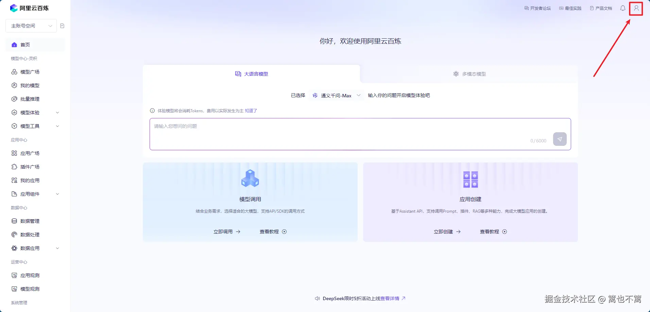Click the 模型体验 sidebar icon
The height and width of the screenshot is (312, 650).
tap(14, 113)
